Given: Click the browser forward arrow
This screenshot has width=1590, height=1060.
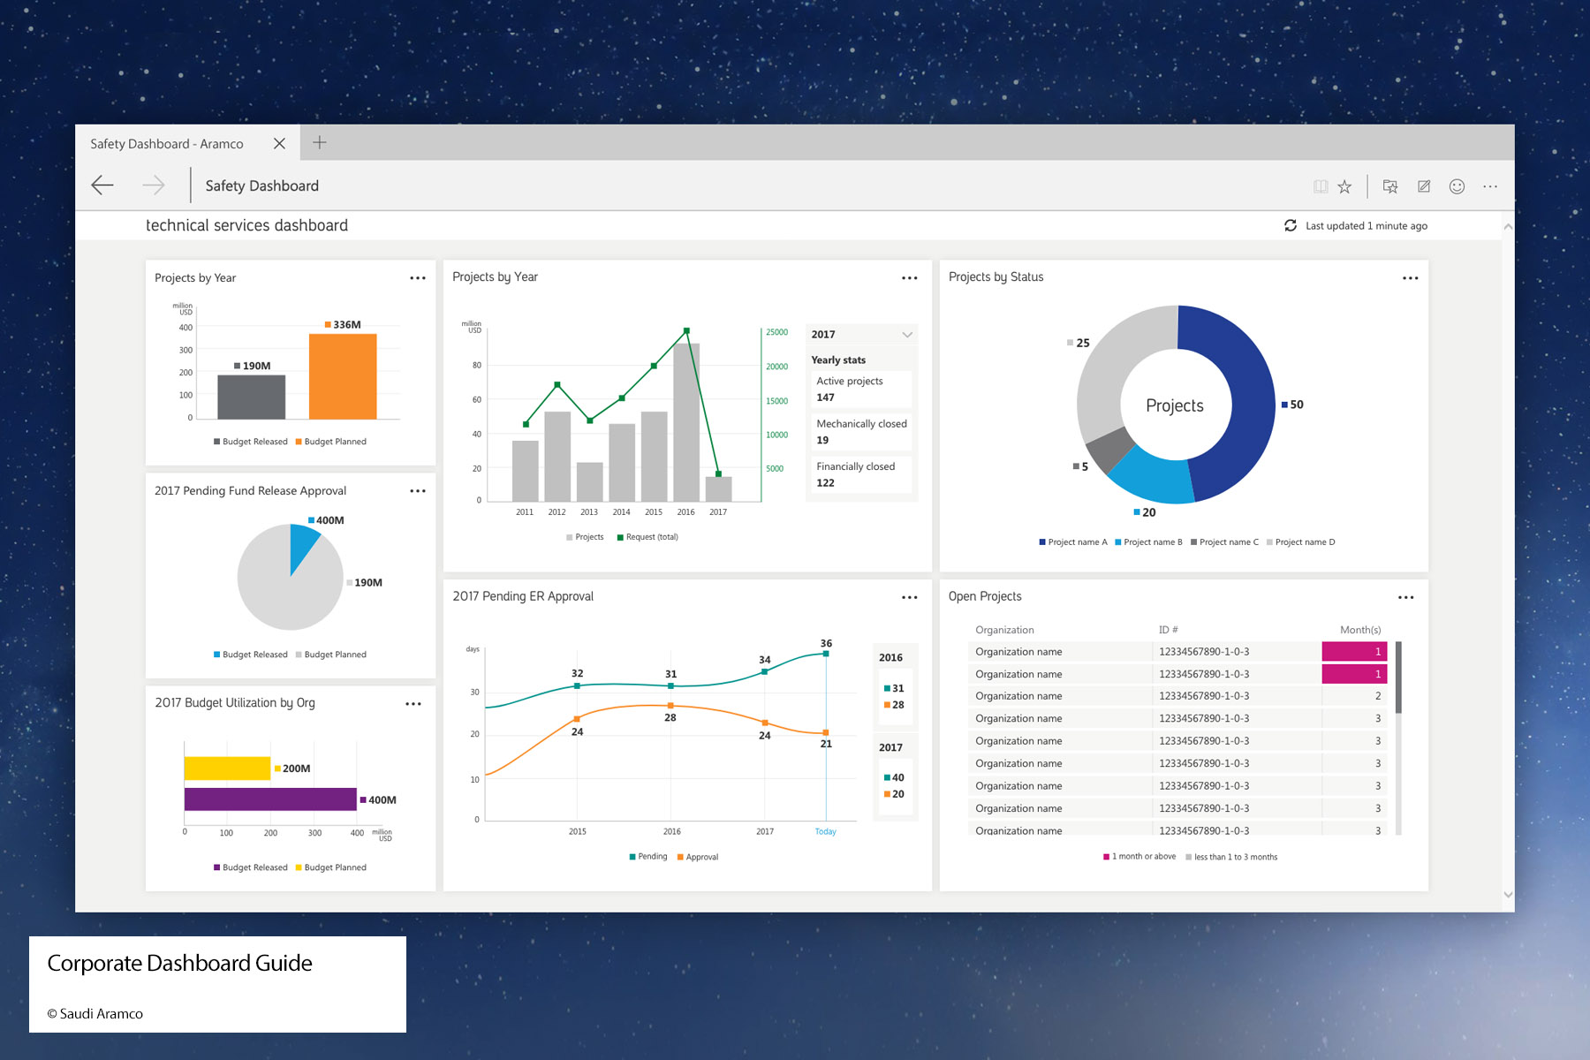Looking at the screenshot, I should pos(154,185).
